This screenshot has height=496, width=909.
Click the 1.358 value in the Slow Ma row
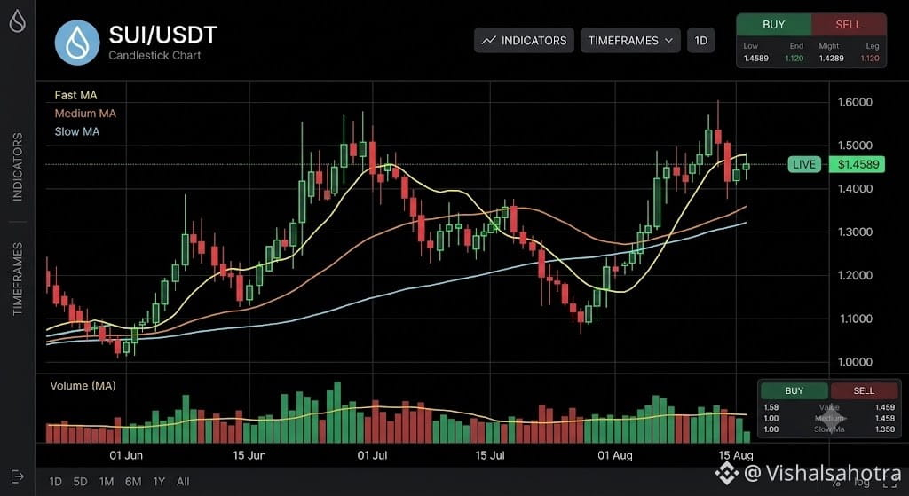pyautogui.click(x=885, y=429)
